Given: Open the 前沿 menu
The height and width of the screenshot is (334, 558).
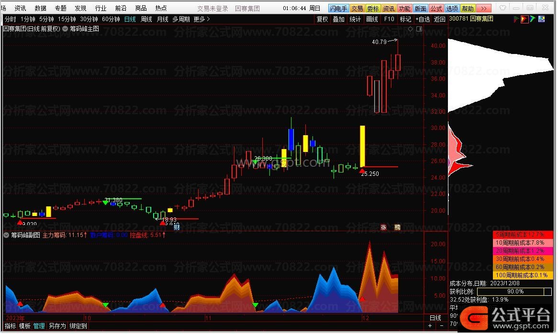Looking at the screenshot, I should [x=121, y=8].
